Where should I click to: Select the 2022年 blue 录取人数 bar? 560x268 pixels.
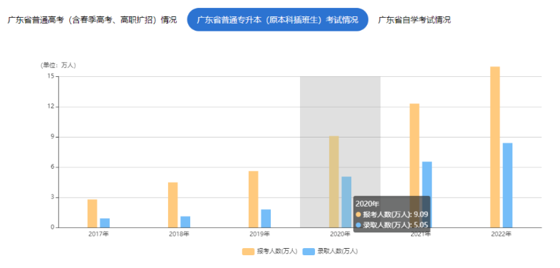click(507, 185)
